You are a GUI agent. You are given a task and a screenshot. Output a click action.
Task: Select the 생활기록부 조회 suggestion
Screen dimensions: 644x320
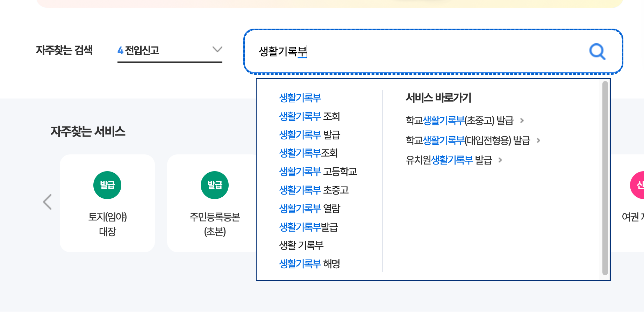(309, 116)
